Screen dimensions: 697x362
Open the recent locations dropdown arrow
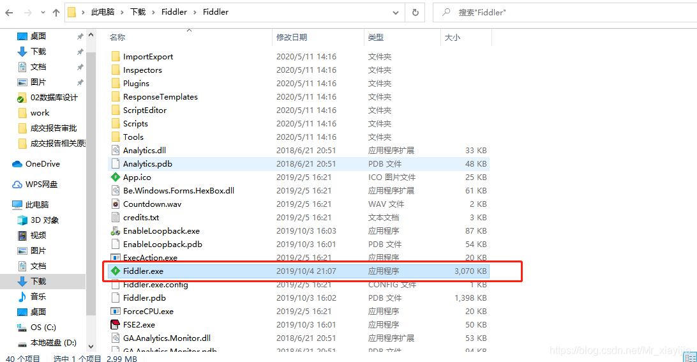[x=43, y=13]
